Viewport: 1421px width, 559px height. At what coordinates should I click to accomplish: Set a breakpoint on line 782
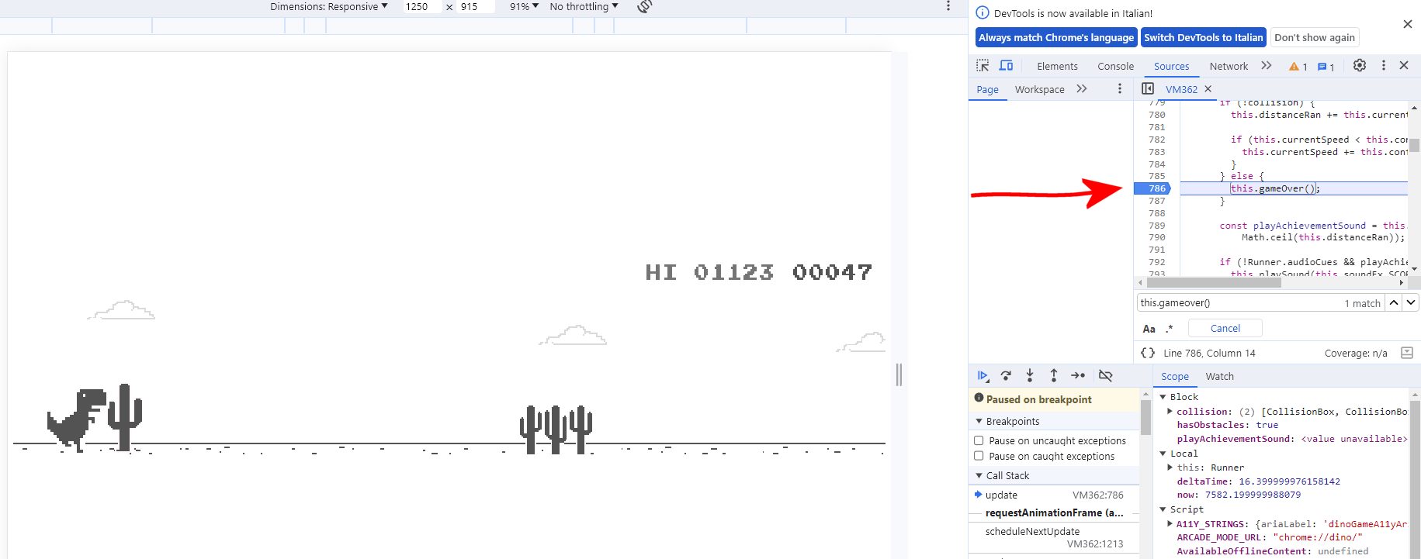pyautogui.click(x=1157, y=140)
